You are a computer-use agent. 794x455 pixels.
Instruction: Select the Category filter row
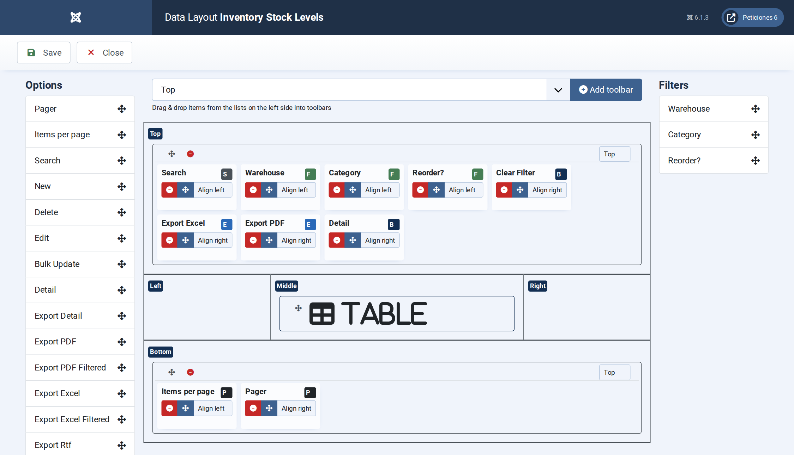pyautogui.click(x=714, y=135)
